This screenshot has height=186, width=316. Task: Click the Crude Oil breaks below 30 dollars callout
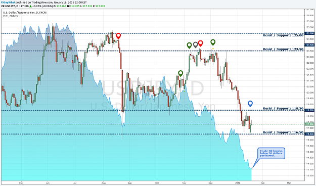pos(271,153)
